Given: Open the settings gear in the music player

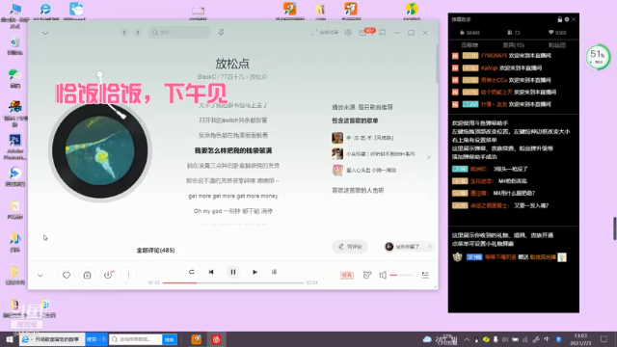Looking at the screenshot, I should tap(348, 33).
